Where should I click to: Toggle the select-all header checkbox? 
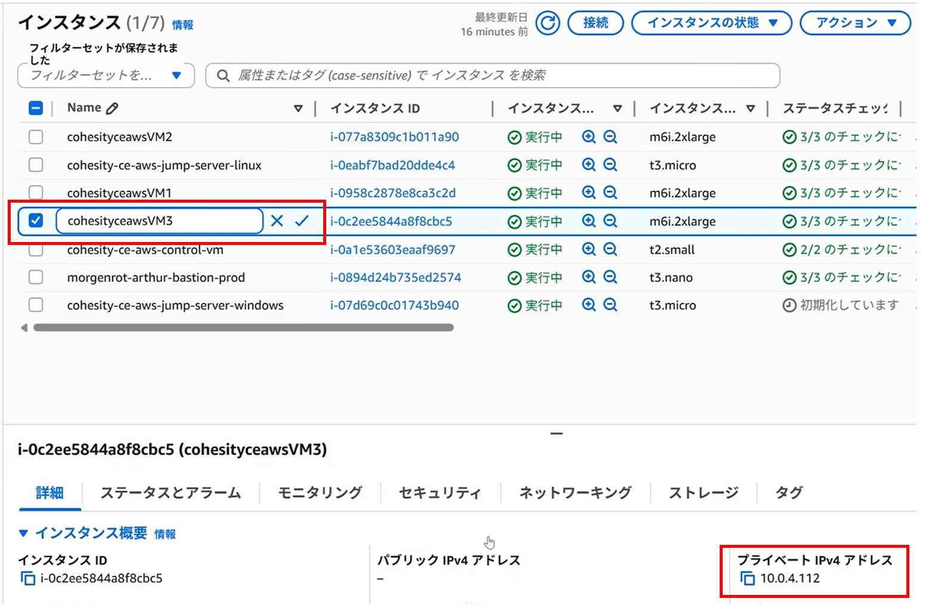36,108
